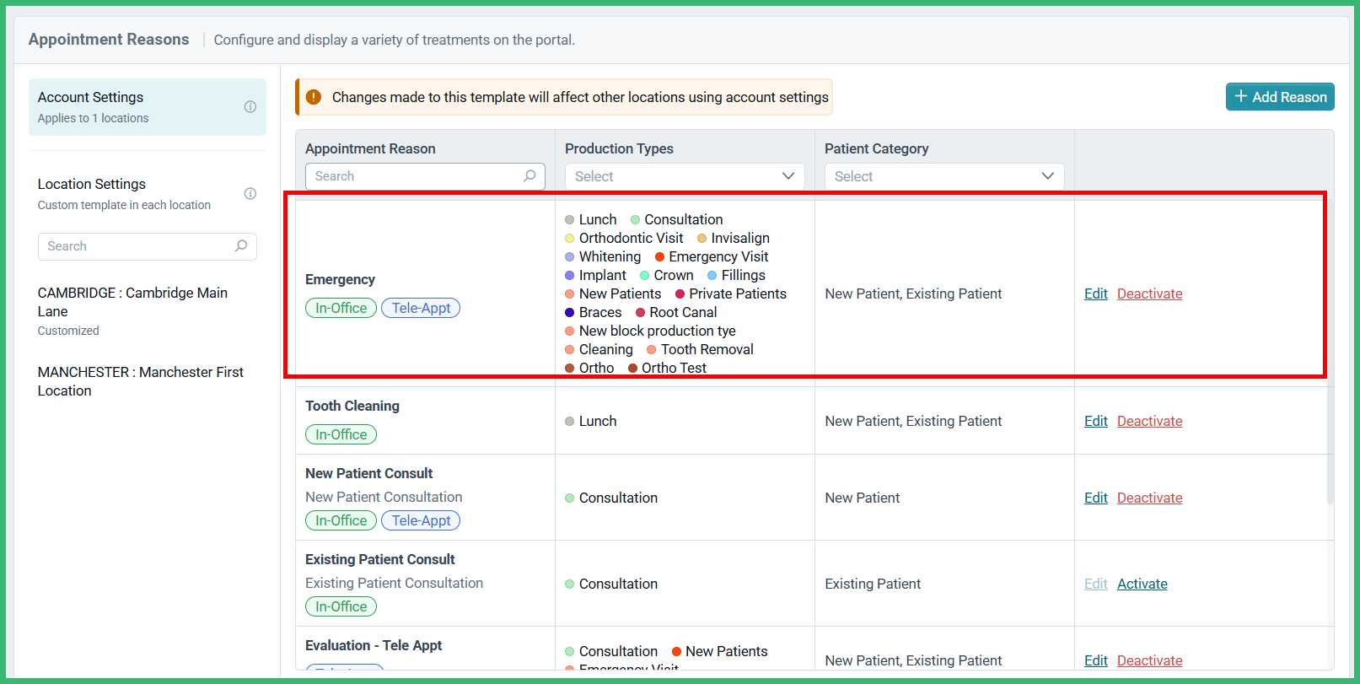The image size is (1360, 684).
Task: Click the info icon beside Location Settings
Action: [x=250, y=194]
